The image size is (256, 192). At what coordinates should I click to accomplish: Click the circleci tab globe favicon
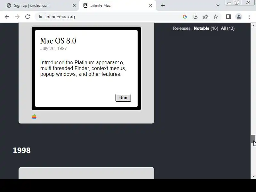coord(9,5)
